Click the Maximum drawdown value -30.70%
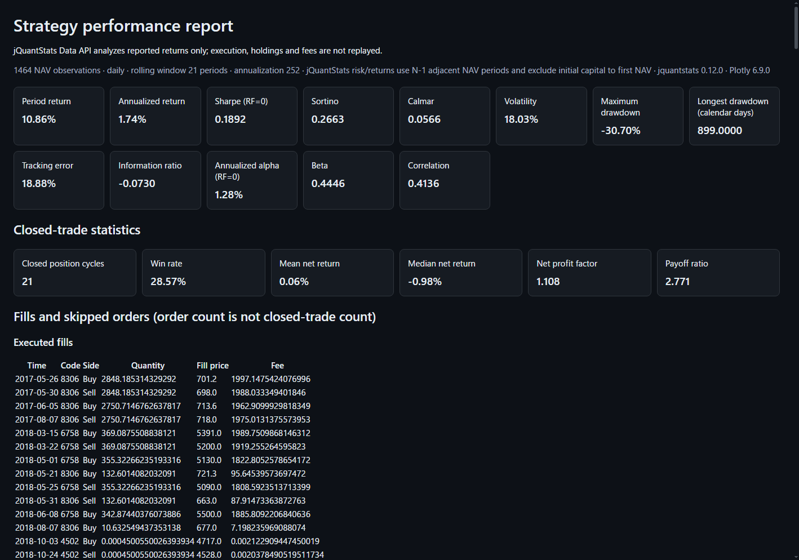The width and height of the screenshot is (799, 560). pos(620,131)
